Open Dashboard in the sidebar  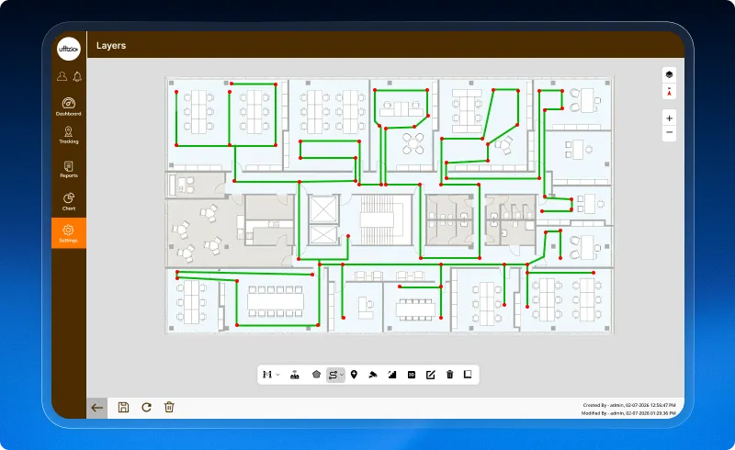coord(68,107)
